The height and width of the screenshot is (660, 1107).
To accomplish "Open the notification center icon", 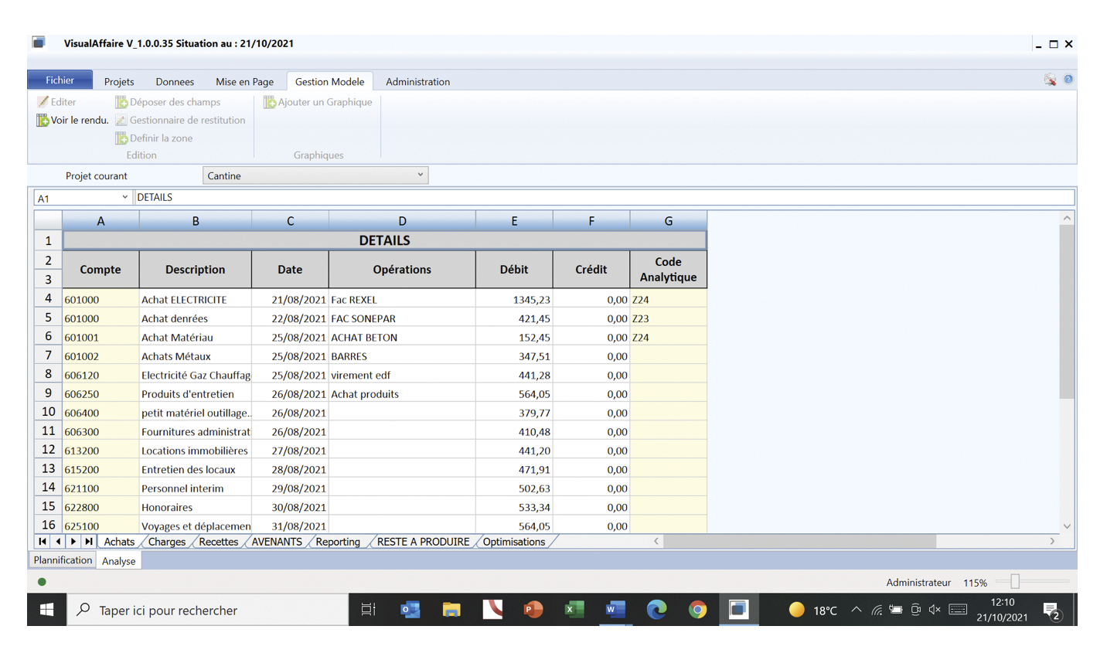I will (x=1052, y=611).
